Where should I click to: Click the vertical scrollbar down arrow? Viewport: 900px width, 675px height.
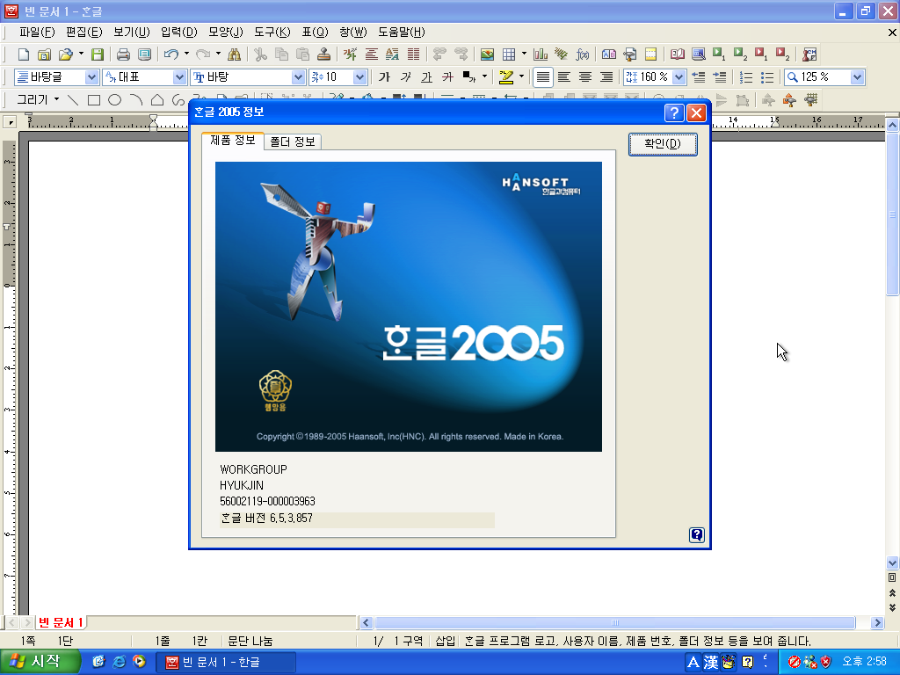[892, 562]
